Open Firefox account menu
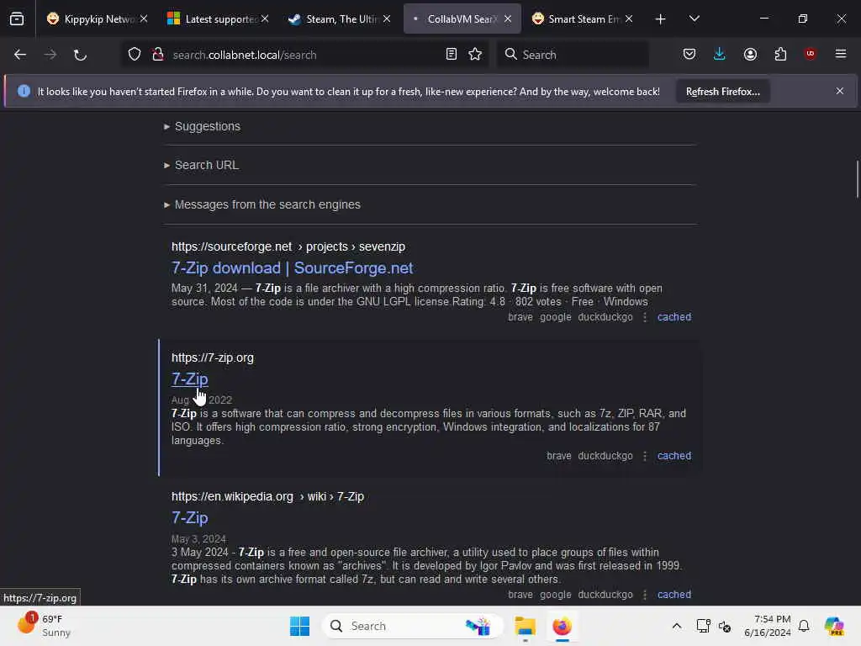 tap(750, 54)
